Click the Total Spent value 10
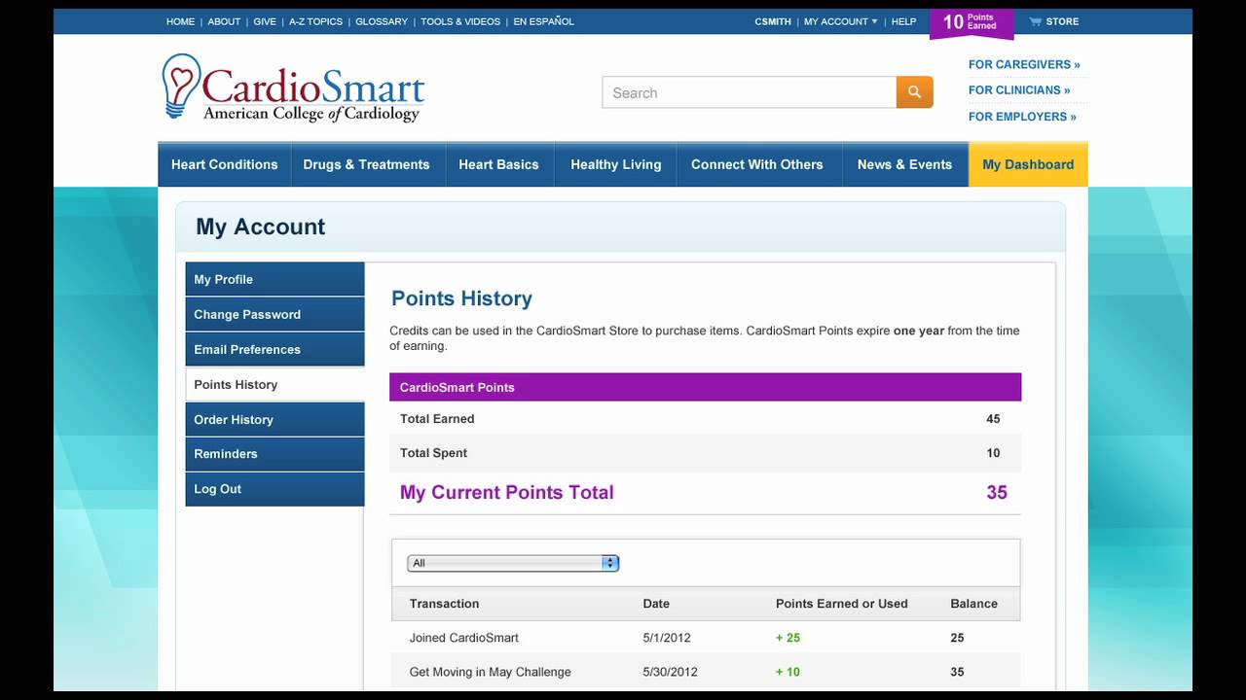1246x700 pixels. tap(993, 453)
